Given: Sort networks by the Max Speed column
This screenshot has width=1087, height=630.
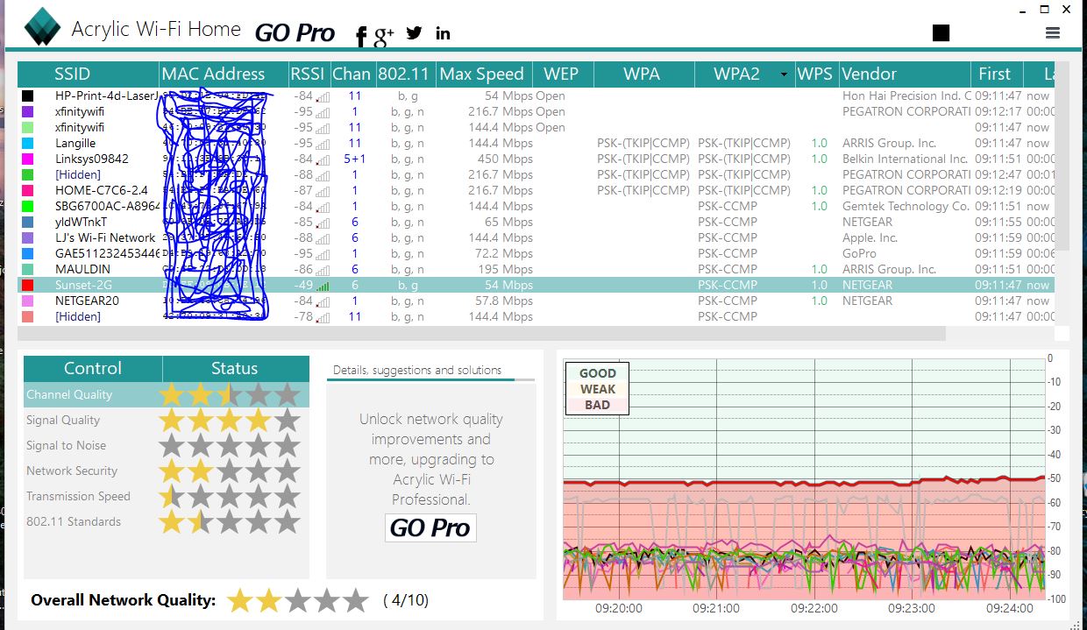Looking at the screenshot, I should [481, 74].
